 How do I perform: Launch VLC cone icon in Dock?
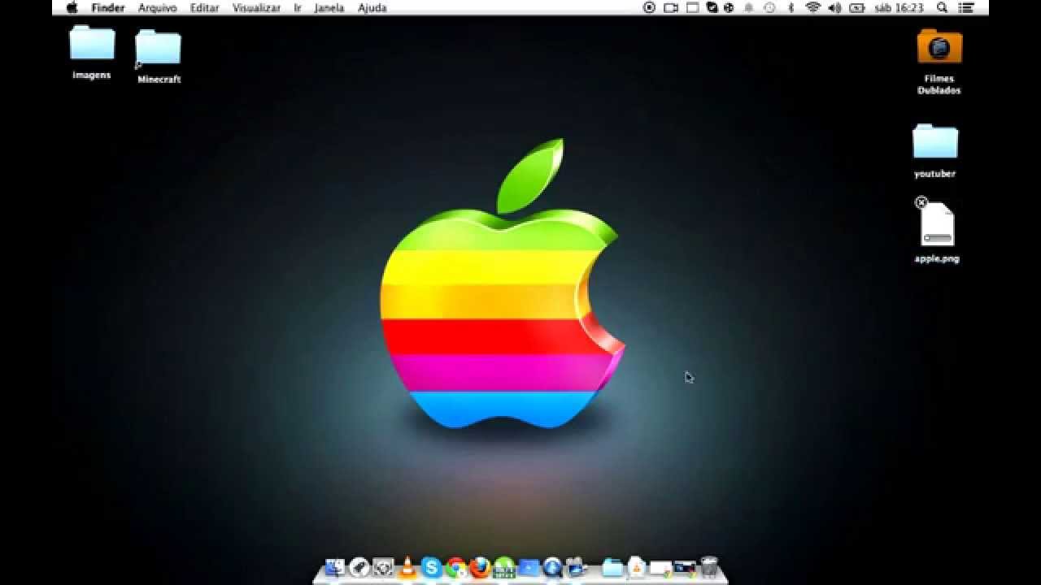pos(407,567)
